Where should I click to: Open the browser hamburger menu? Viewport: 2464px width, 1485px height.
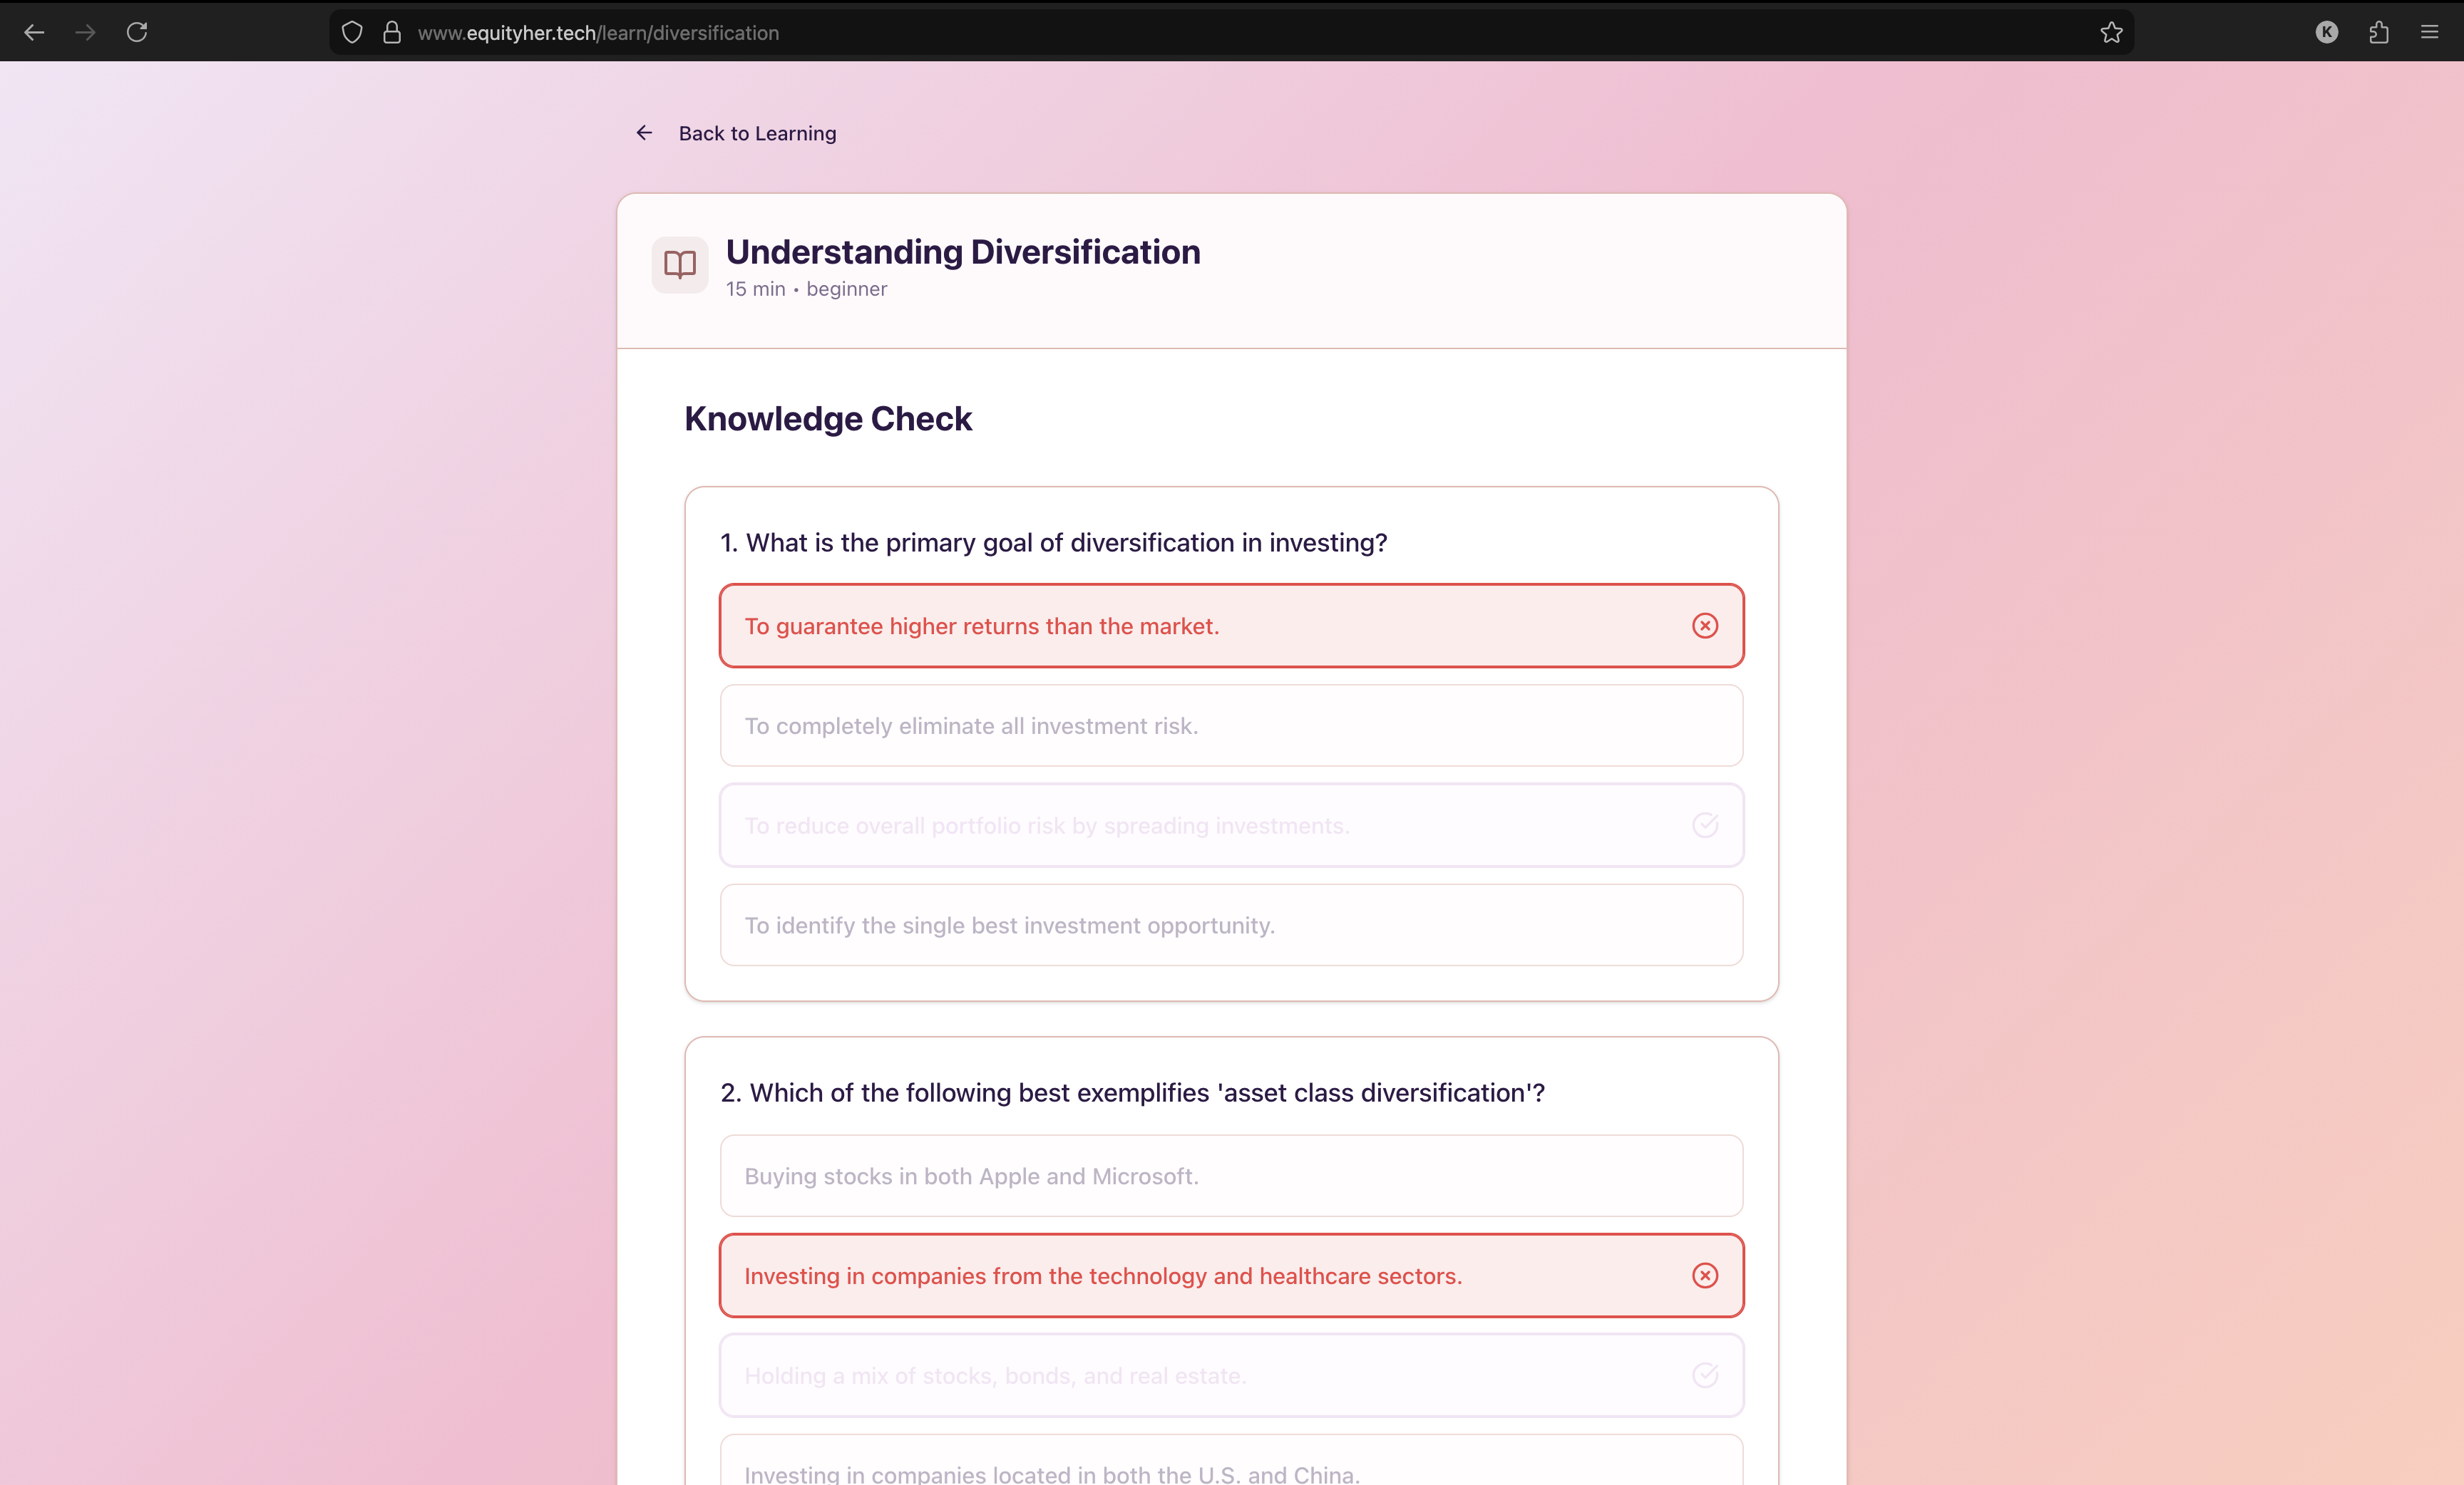pos(2430,32)
